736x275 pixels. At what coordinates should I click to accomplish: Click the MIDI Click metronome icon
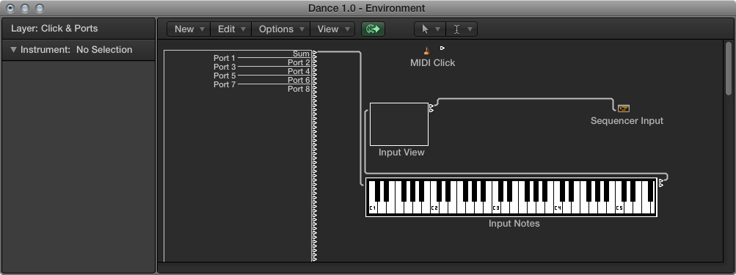[426, 51]
